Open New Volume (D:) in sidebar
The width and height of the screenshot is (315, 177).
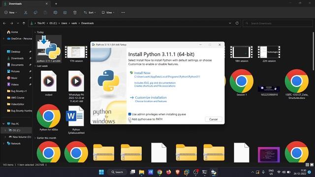[20, 137]
